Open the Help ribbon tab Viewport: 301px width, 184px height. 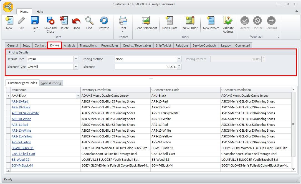point(40,12)
